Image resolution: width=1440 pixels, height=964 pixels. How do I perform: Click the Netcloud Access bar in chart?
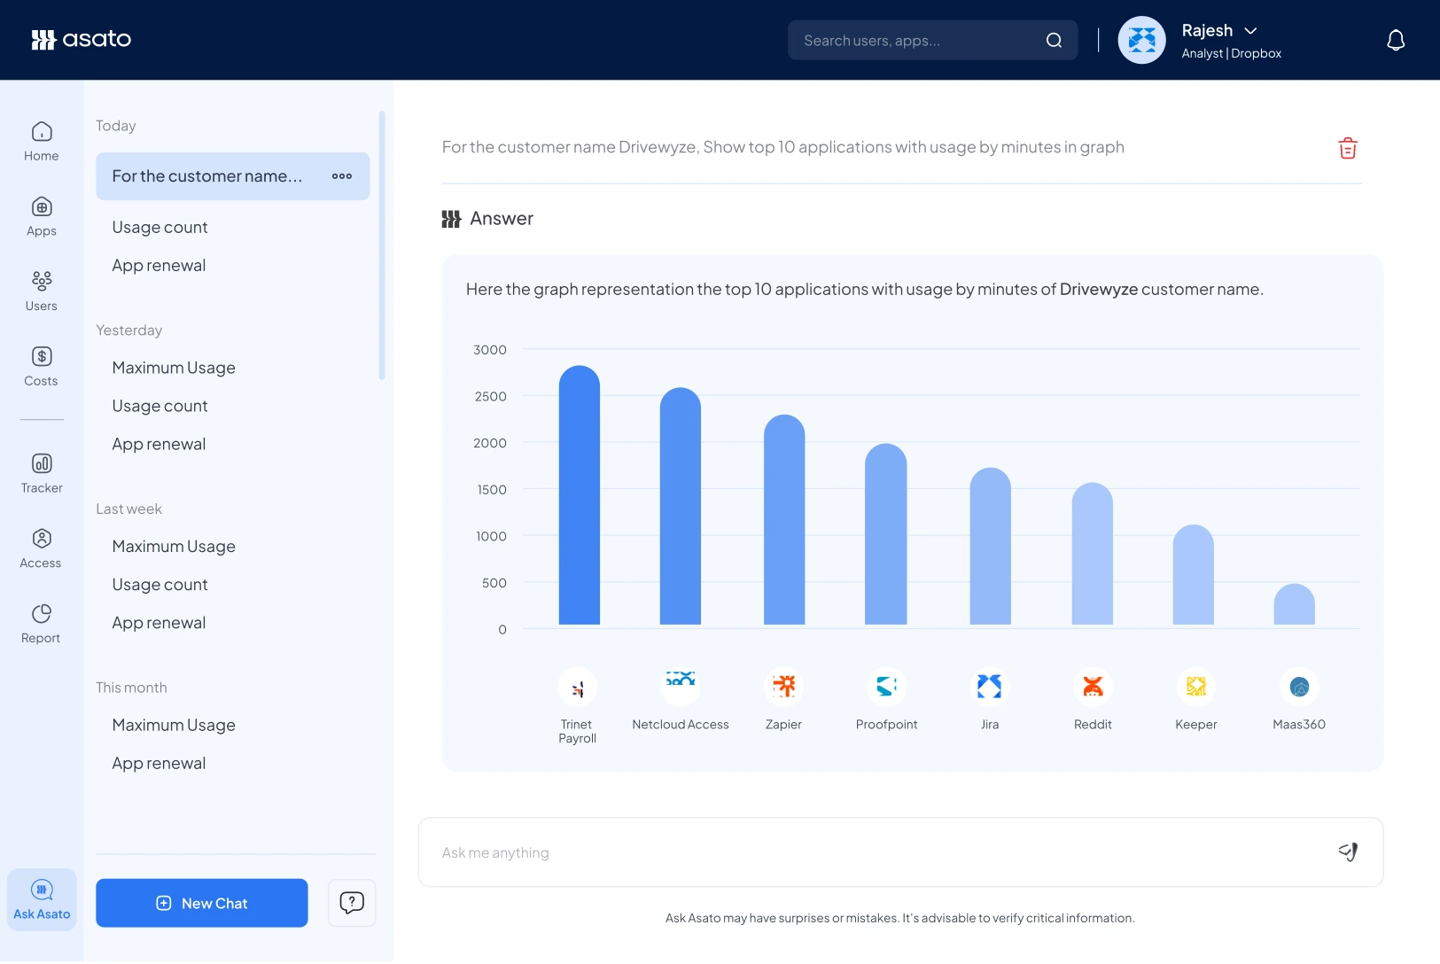(x=681, y=506)
